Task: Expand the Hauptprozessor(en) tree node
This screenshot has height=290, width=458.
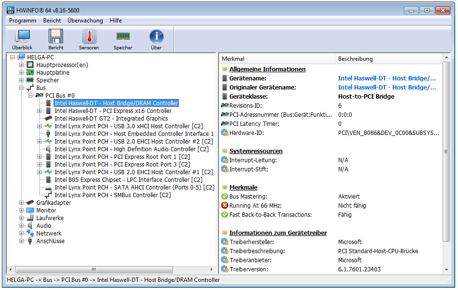Action: click(x=21, y=65)
